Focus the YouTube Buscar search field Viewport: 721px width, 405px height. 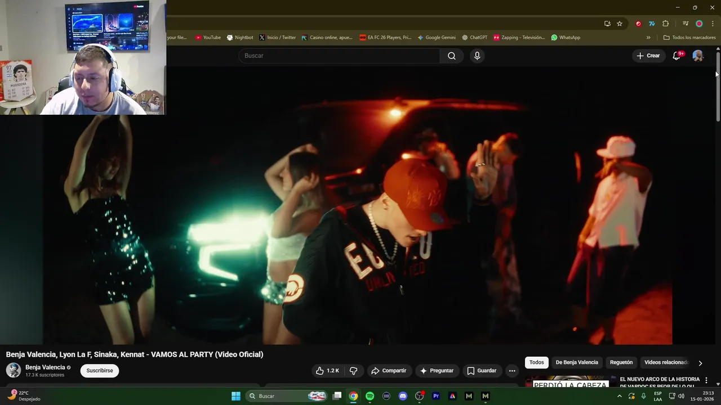[339, 56]
